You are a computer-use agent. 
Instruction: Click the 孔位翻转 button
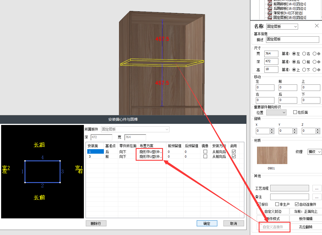[306, 227]
